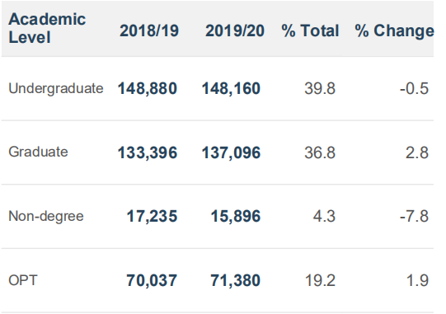Click OPT percent change 1.9
This screenshot has height=314, width=446.
[417, 280]
